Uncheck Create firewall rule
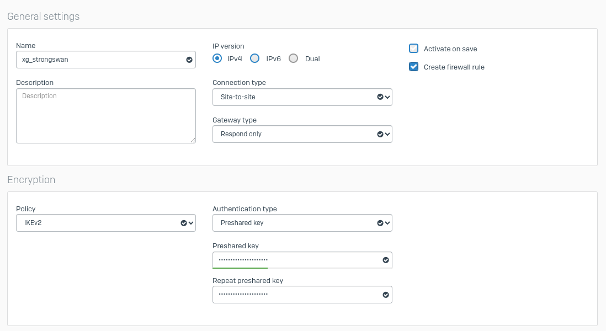The width and height of the screenshot is (606, 331). pyautogui.click(x=413, y=67)
